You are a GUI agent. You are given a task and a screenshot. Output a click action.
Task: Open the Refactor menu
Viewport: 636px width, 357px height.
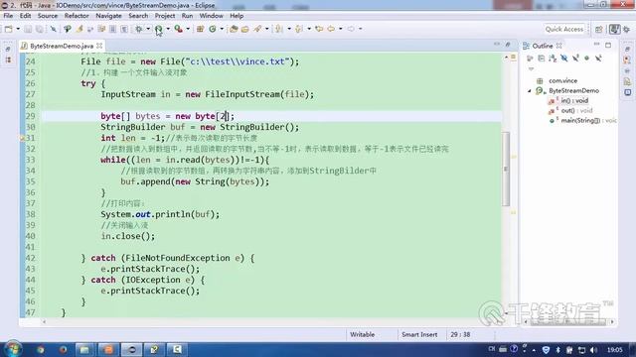pyautogui.click(x=77, y=16)
